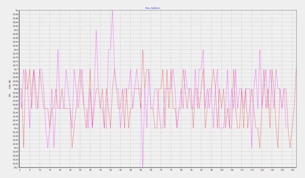Screen dimensions: 305x178
Task: Click the "70" tick on the horizontal axis
Action: pos(161,170)
